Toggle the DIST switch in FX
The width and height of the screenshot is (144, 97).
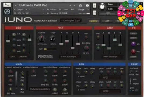(133, 38)
